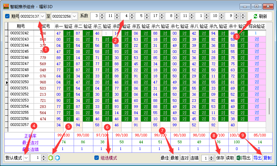Click the 期号 column header
The image size is (277, 166).
click(21, 26)
